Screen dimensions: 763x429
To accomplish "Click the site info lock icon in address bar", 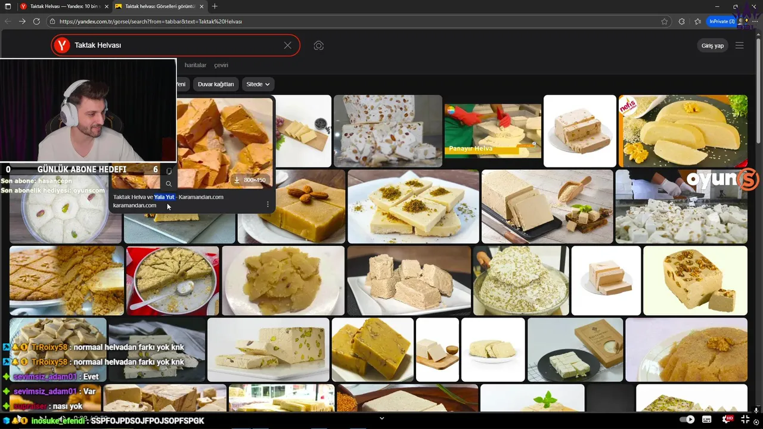I will tap(52, 21).
